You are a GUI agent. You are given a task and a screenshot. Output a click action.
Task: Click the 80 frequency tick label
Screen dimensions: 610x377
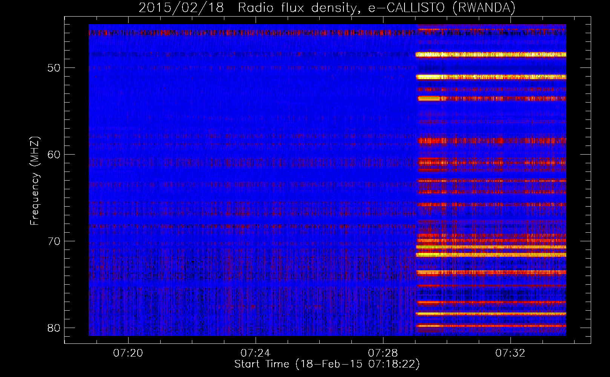(x=54, y=328)
